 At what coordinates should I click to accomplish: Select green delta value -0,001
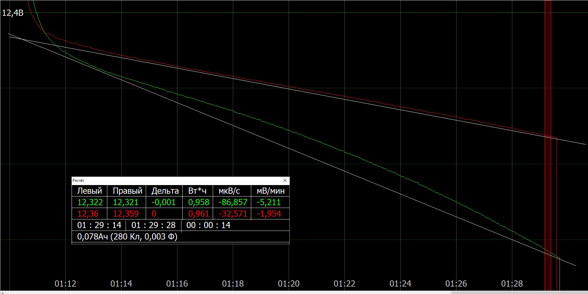click(x=163, y=202)
